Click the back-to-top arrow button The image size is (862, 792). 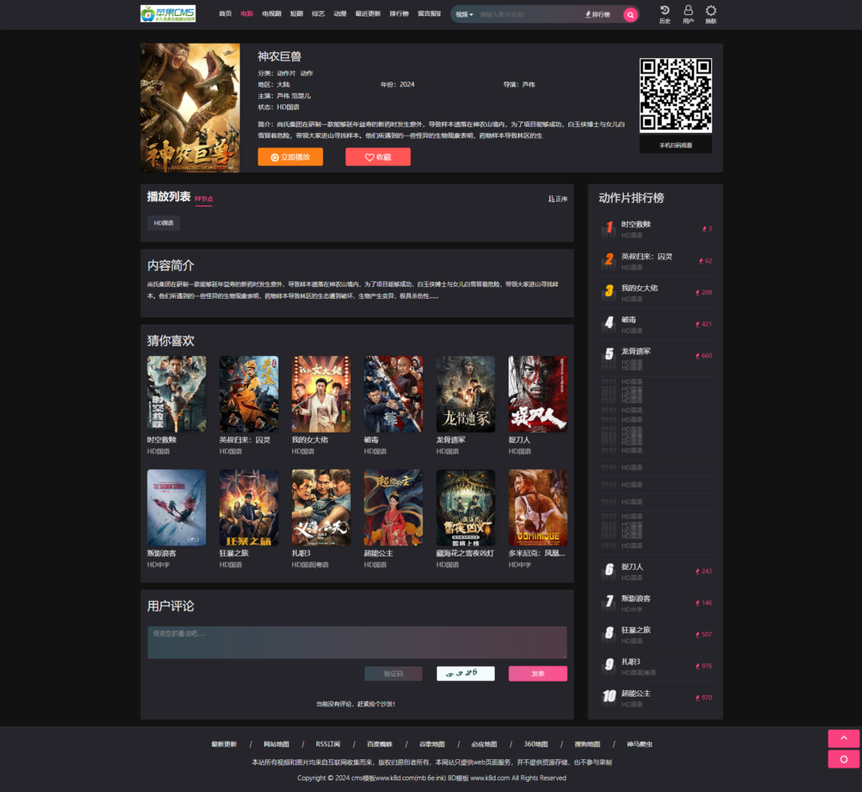click(x=843, y=738)
